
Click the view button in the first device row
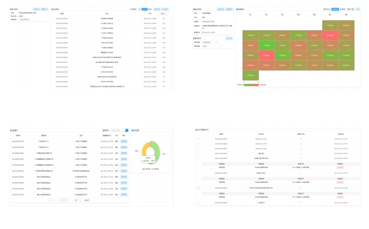pos(123,141)
